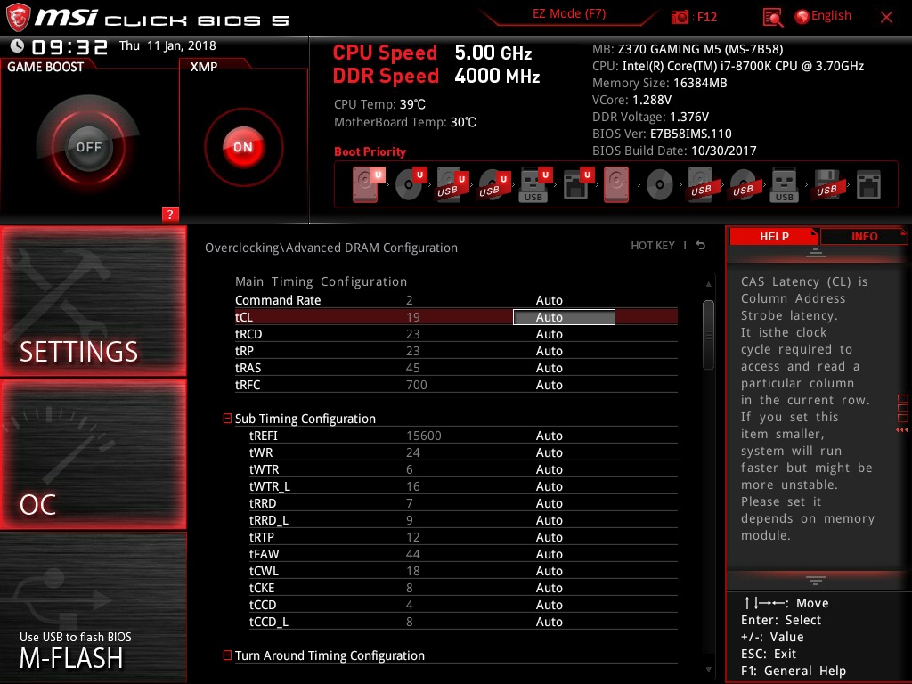Select the UEFI USB key boot device

pyautogui.click(x=534, y=185)
